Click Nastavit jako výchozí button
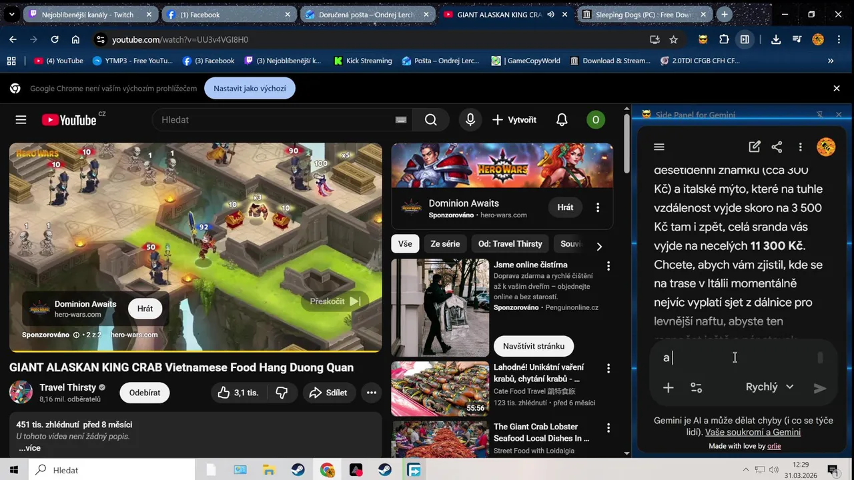854x480 pixels. point(250,88)
